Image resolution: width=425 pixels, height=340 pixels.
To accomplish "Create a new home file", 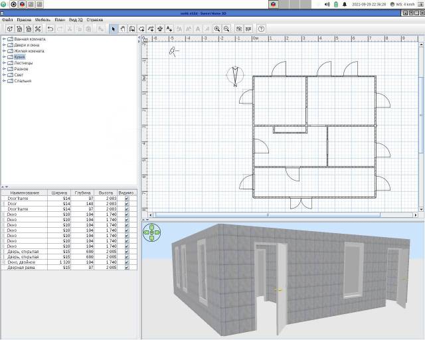I will 10,29.
